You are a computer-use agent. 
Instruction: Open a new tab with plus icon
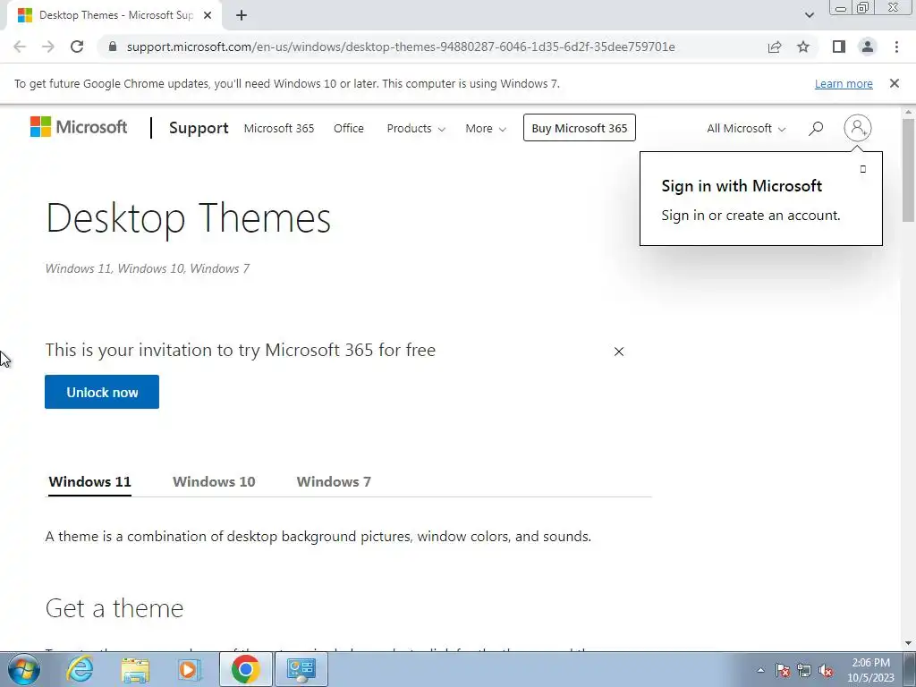[242, 15]
